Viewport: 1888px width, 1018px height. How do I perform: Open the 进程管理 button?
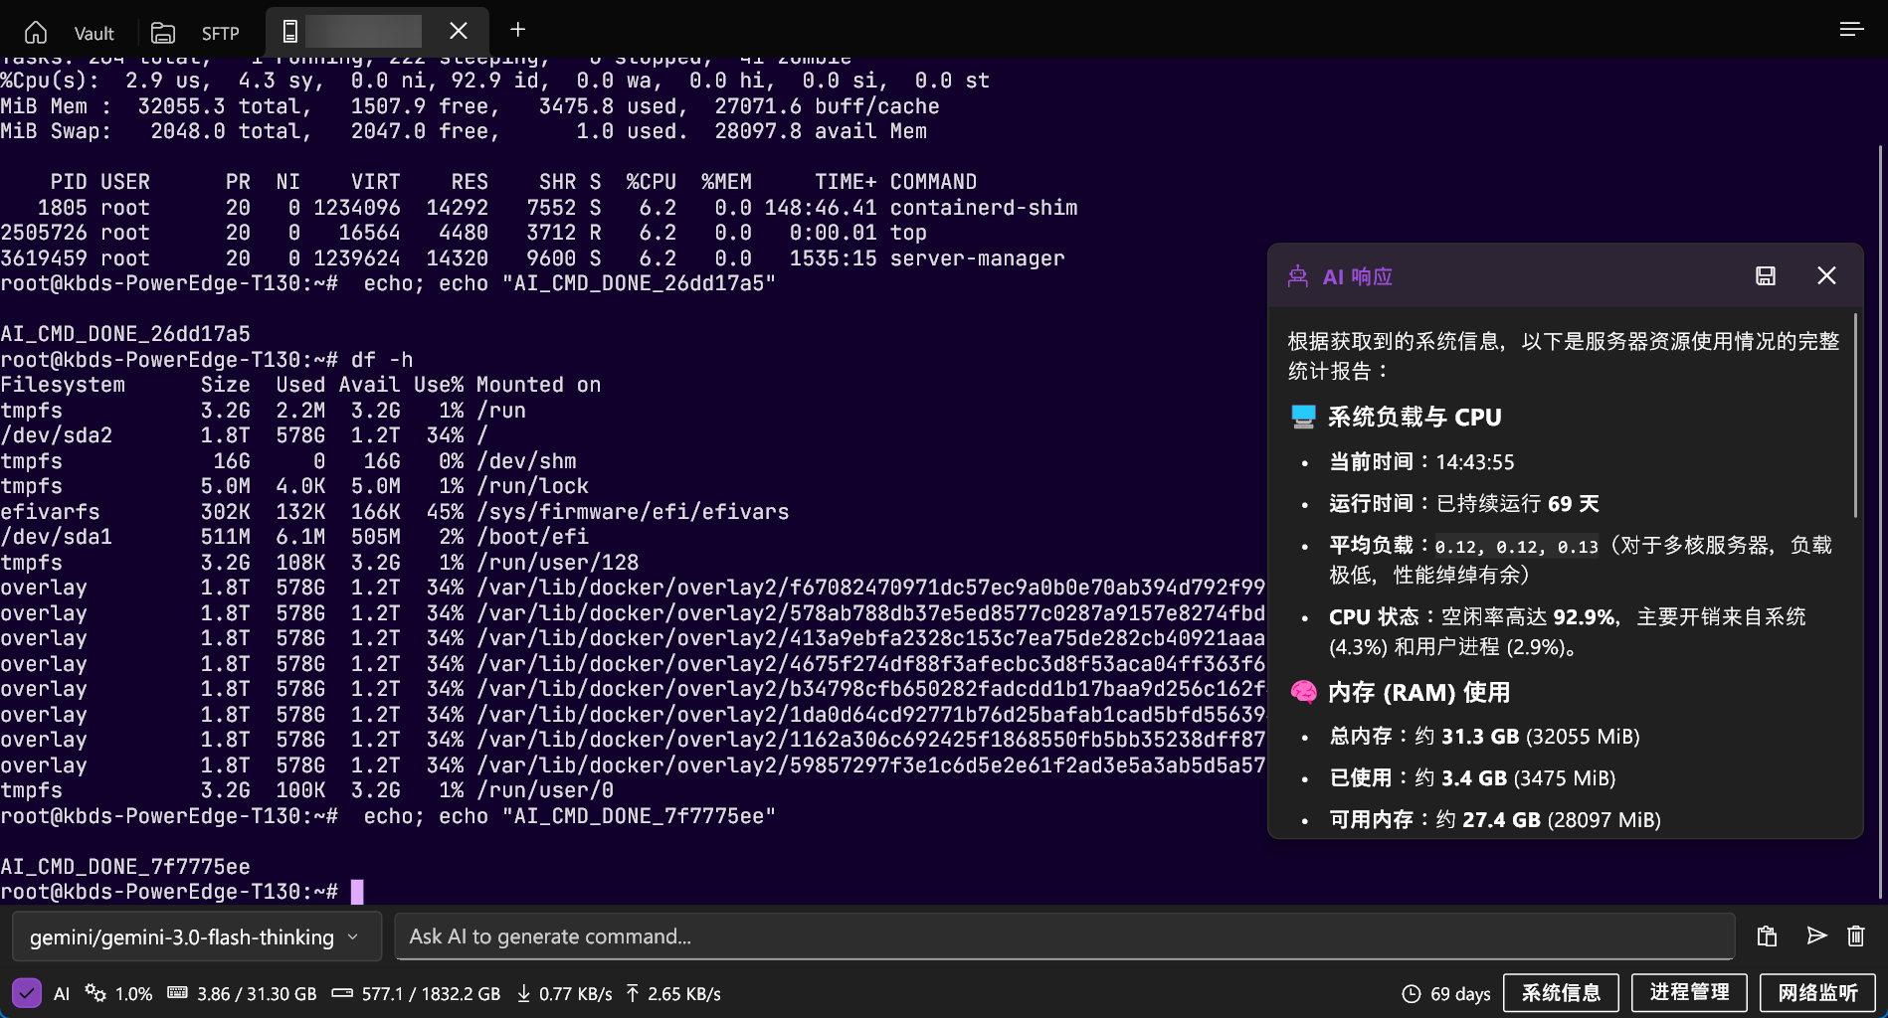point(1689,993)
